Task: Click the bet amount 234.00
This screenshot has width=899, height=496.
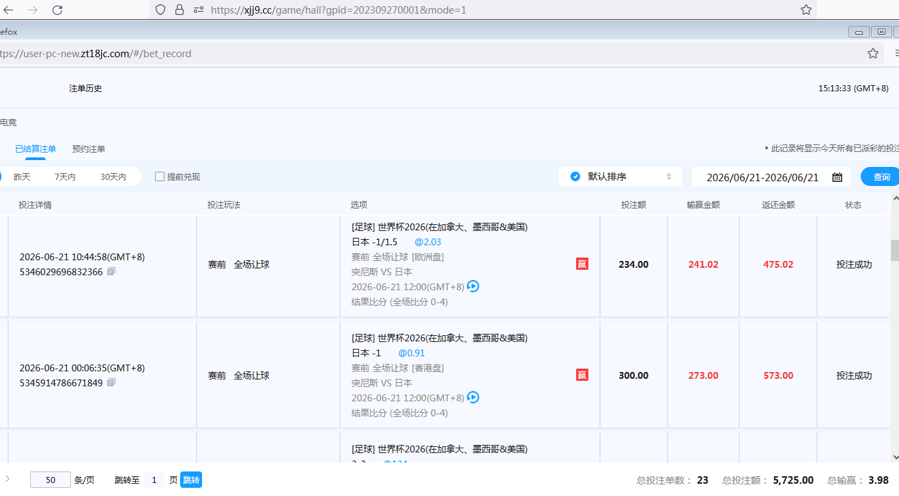Action: [x=633, y=264]
